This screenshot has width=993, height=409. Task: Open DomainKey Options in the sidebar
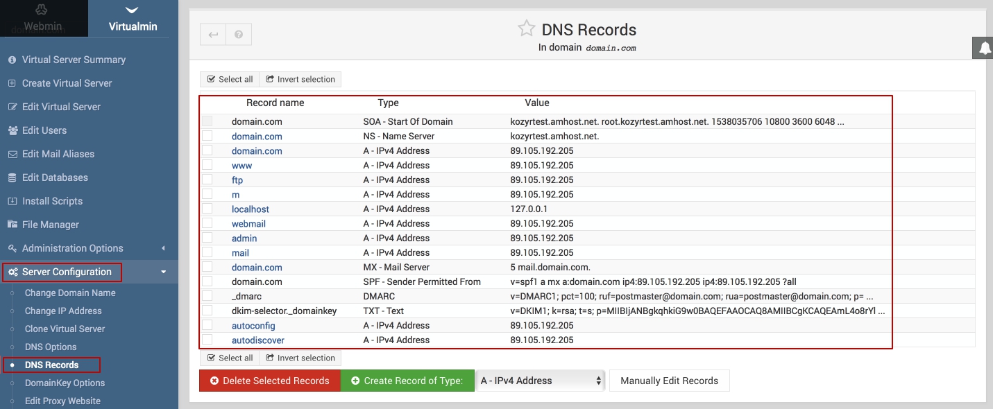65,383
